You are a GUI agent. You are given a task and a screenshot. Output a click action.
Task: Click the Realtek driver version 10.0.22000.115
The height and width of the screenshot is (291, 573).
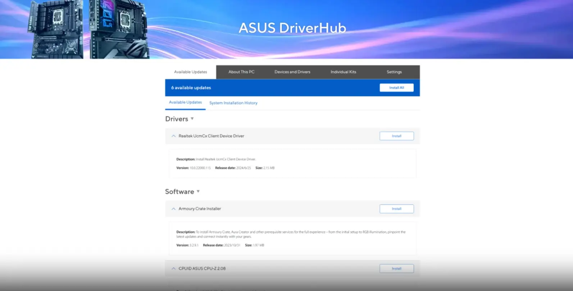pyautogui.click(x=200, y=168)
